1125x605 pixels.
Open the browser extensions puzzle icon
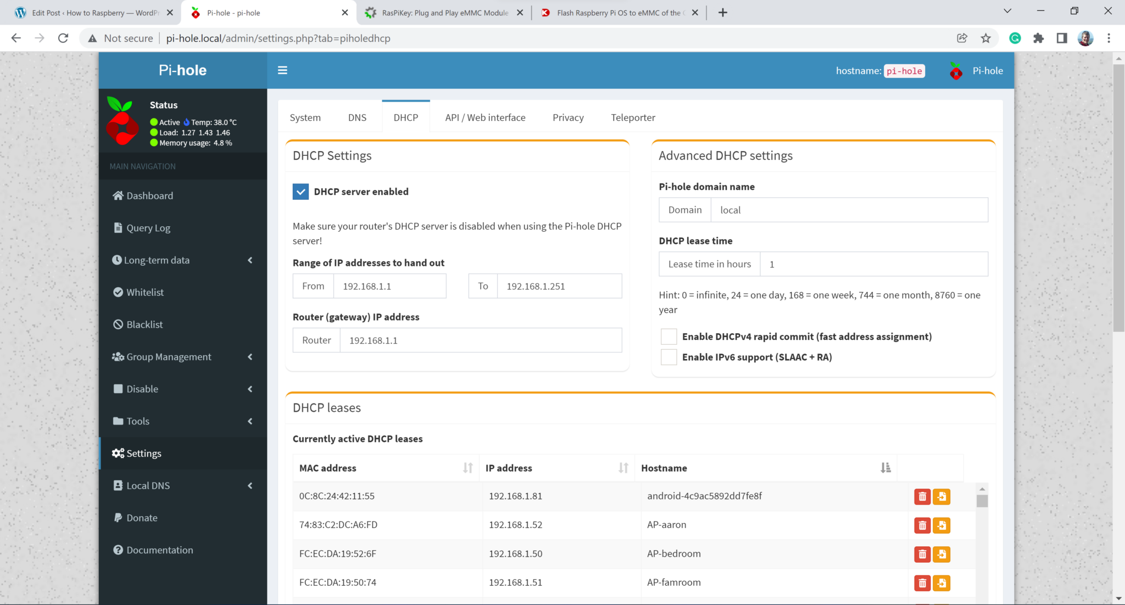[x=1038, y=38]
